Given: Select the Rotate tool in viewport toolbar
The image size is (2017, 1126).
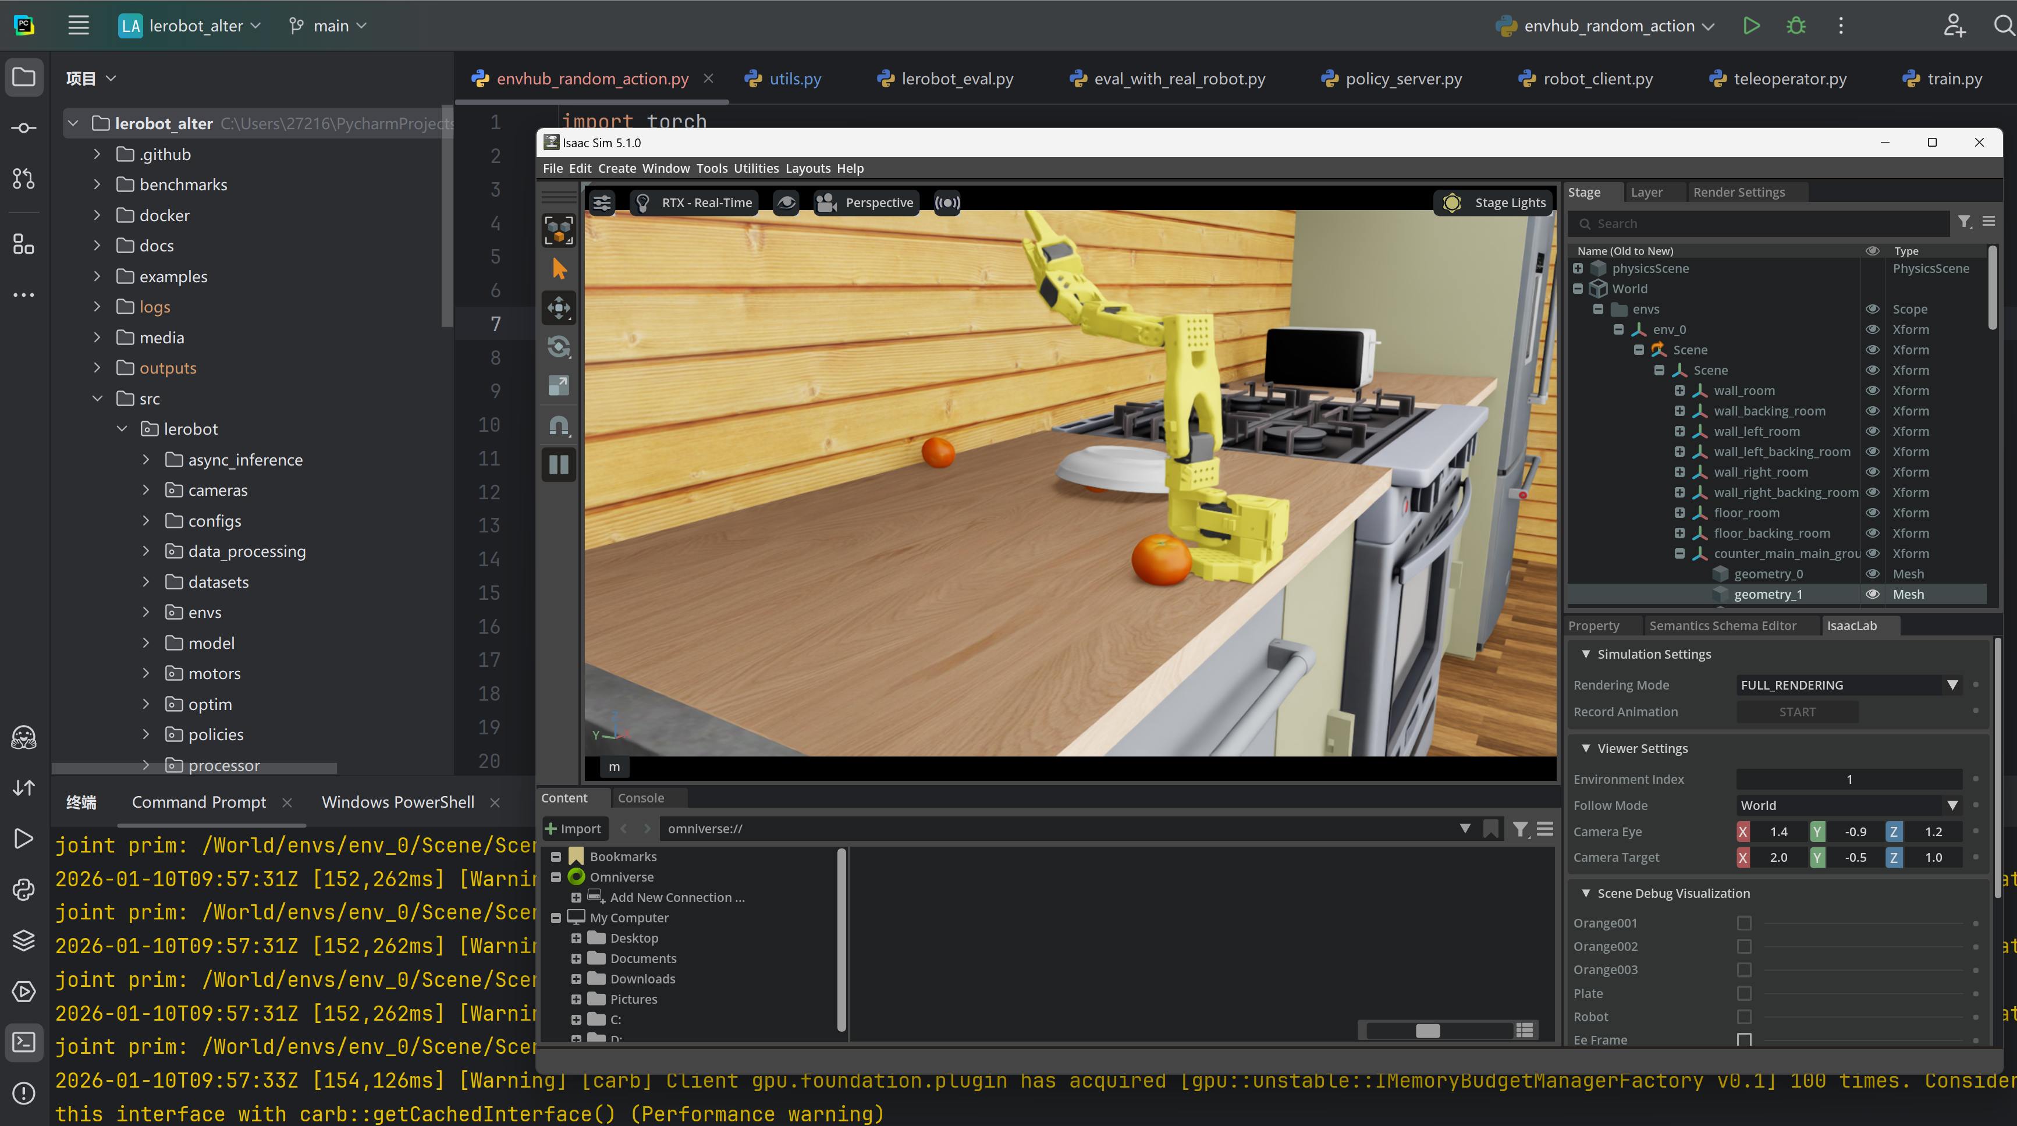Looking at the screenshot, I should (x=559, y=347).
